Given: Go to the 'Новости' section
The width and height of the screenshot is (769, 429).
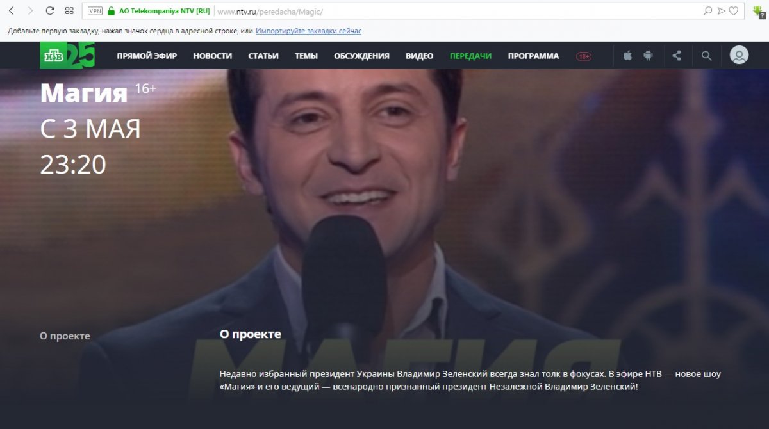Looking at the screenshot, I should point(212,56).
